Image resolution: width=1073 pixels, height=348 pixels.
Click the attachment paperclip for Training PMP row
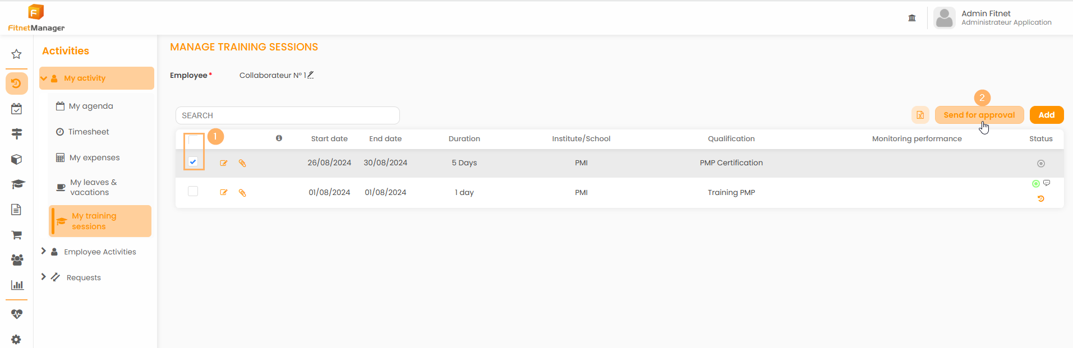242,193
